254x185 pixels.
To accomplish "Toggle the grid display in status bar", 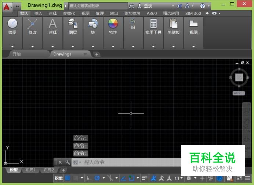I will [x=68, y=178].
